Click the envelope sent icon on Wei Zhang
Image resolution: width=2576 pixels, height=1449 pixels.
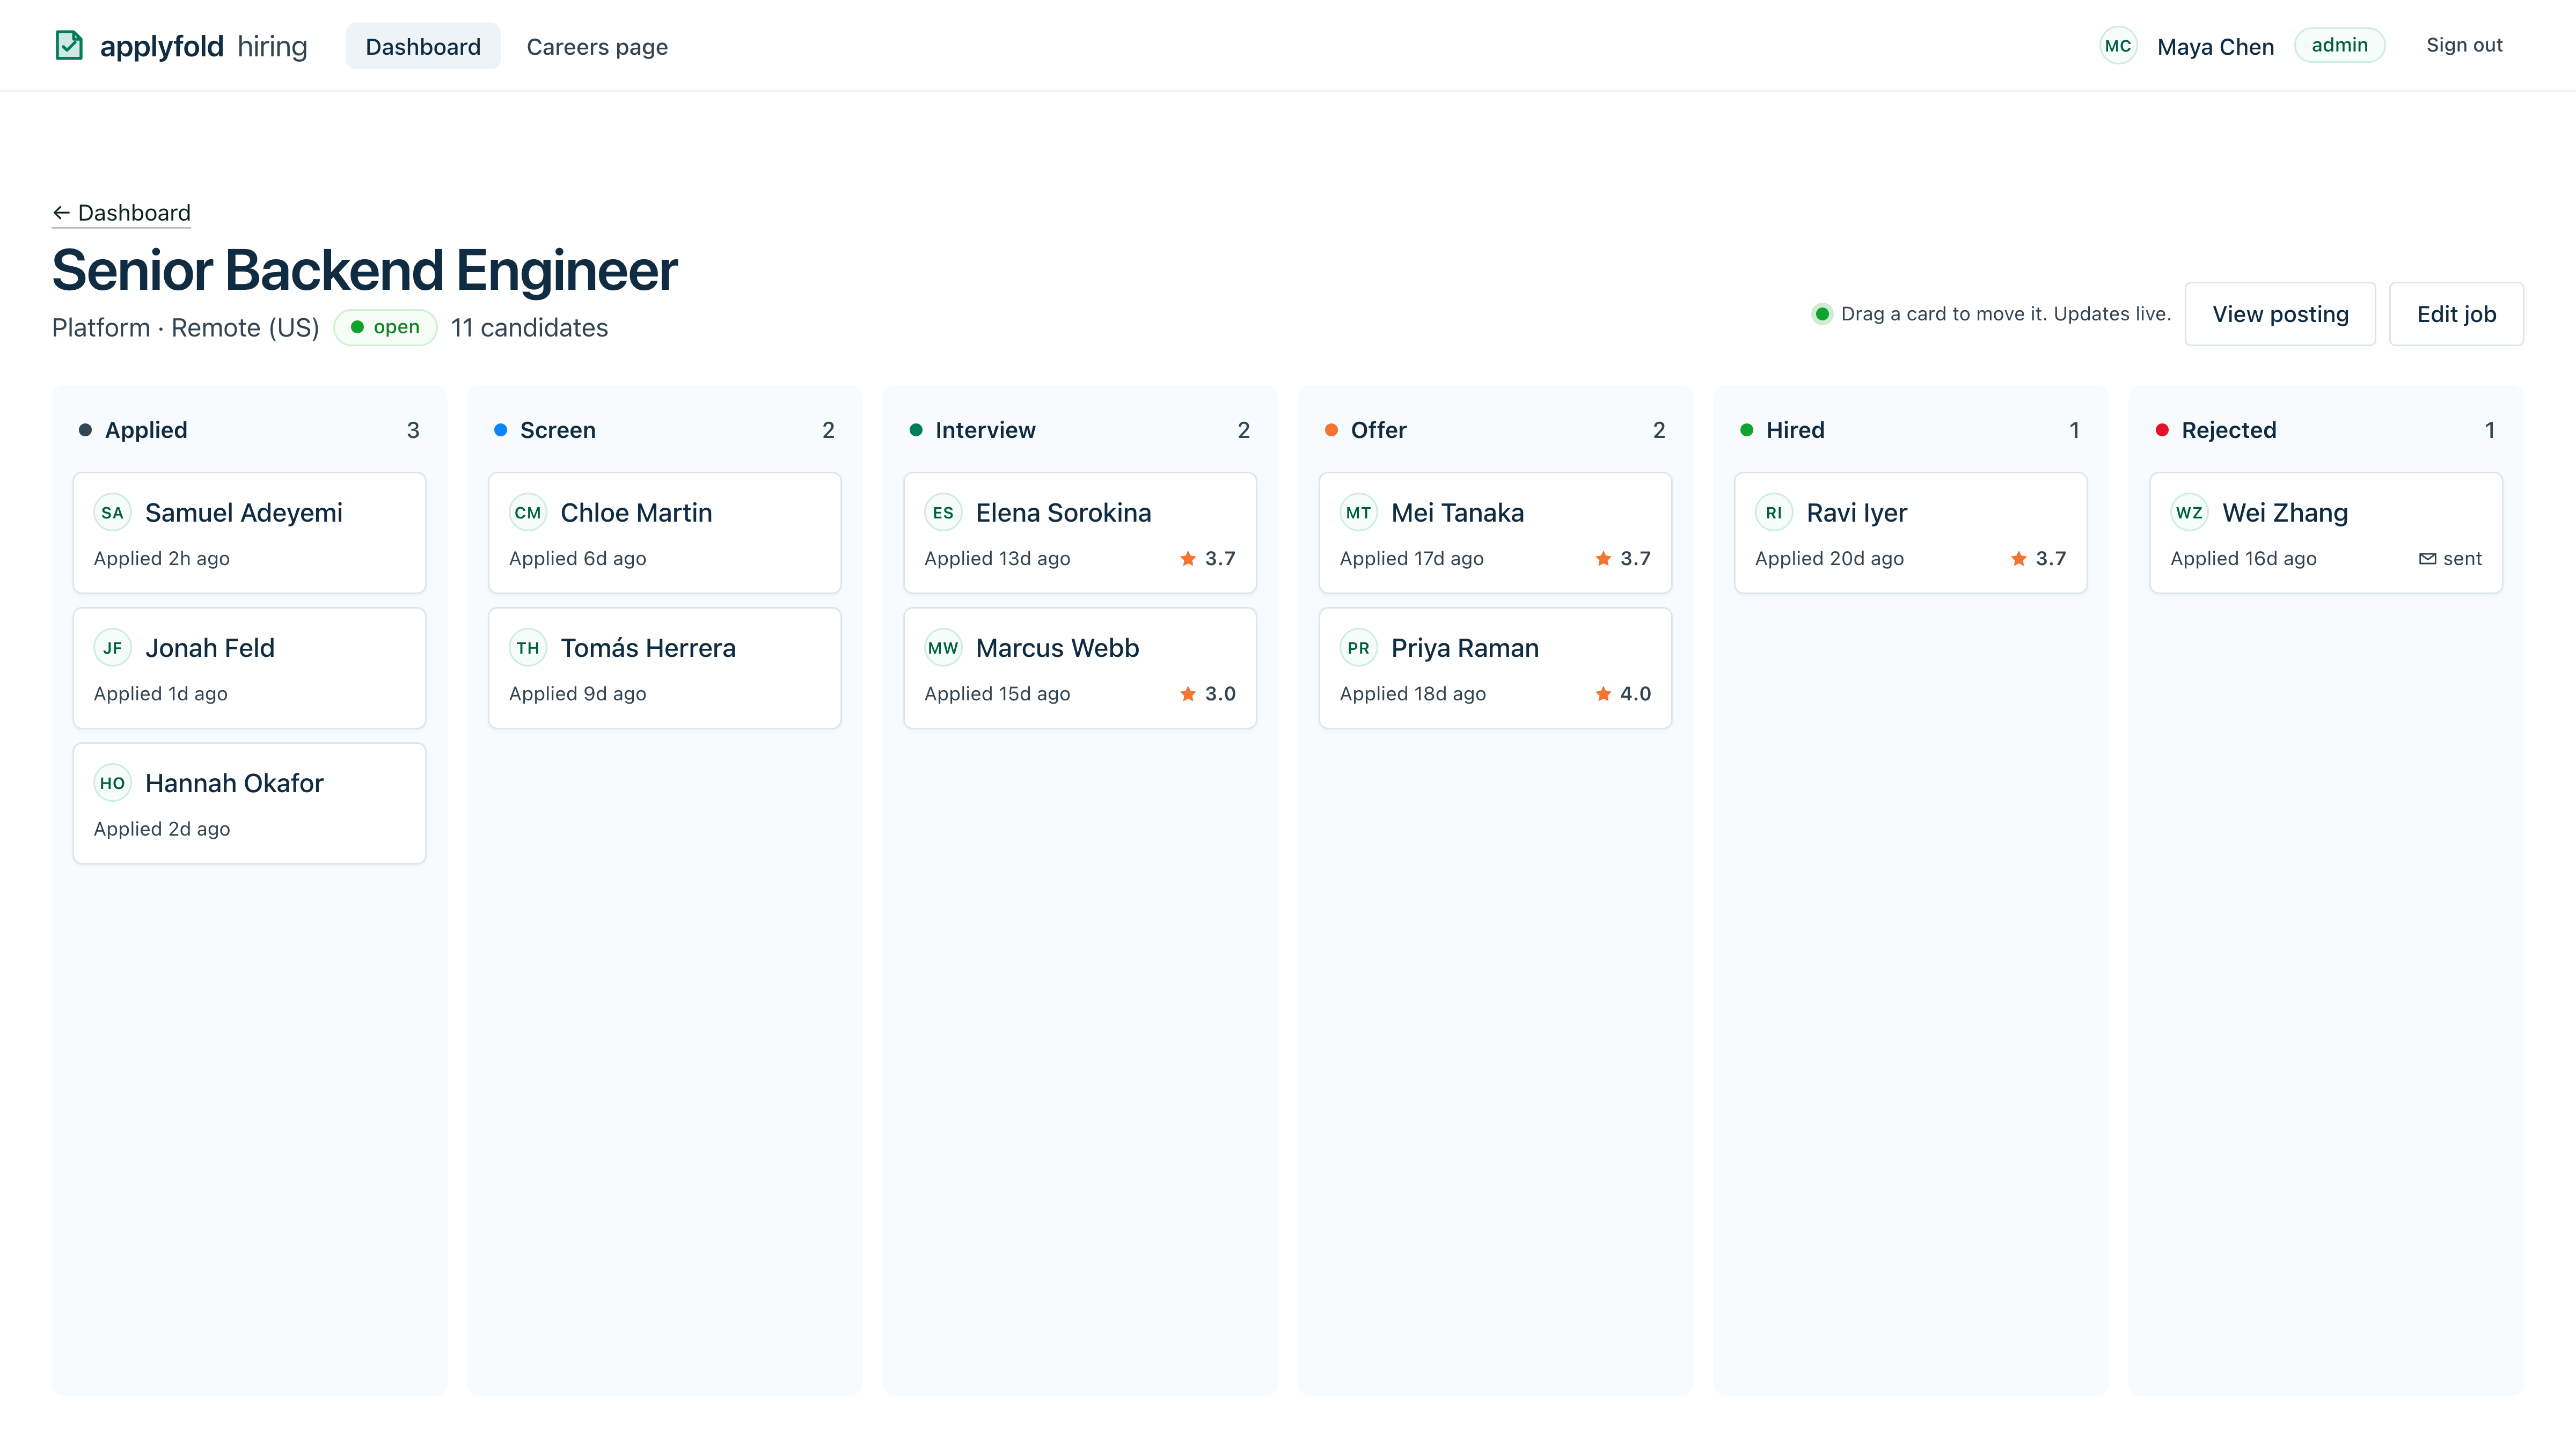2427,558
